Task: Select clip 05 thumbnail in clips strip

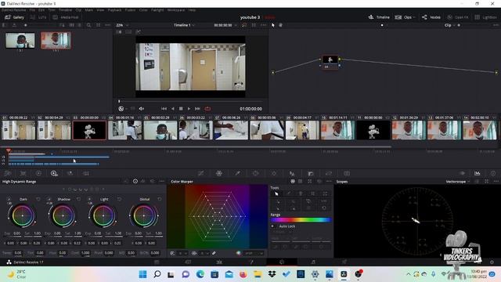Action: pyautogui.click(x=160, y=130)
